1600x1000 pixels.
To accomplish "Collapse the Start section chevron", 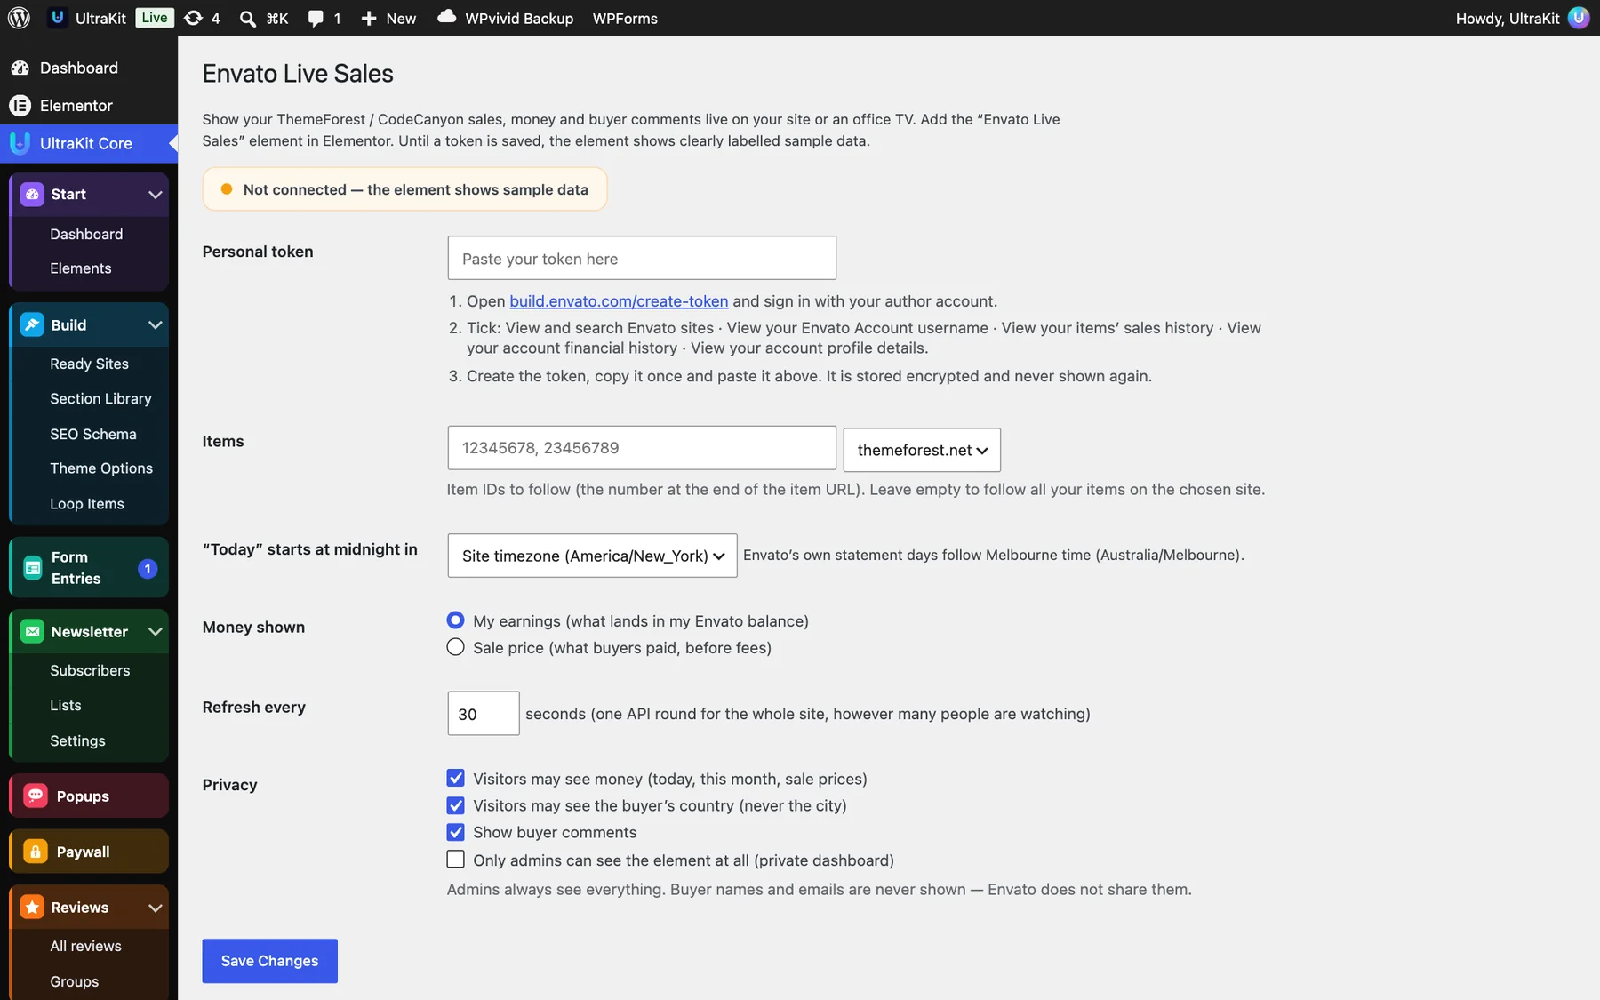I will [156, 195].
